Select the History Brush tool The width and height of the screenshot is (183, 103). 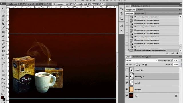click(x=3, y=44)
